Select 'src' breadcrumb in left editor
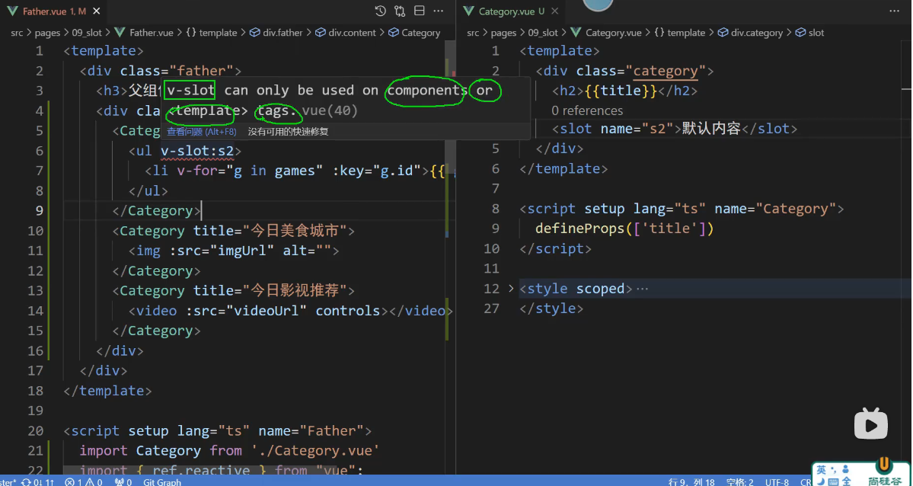The height and width of the screenshot is (486, 913). point(17,33)
